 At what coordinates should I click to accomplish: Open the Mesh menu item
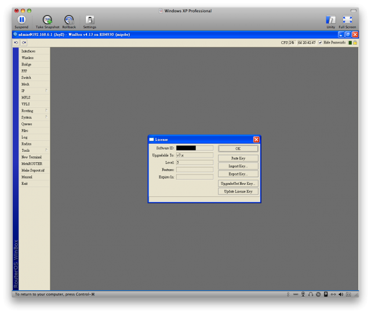(34, 84)
